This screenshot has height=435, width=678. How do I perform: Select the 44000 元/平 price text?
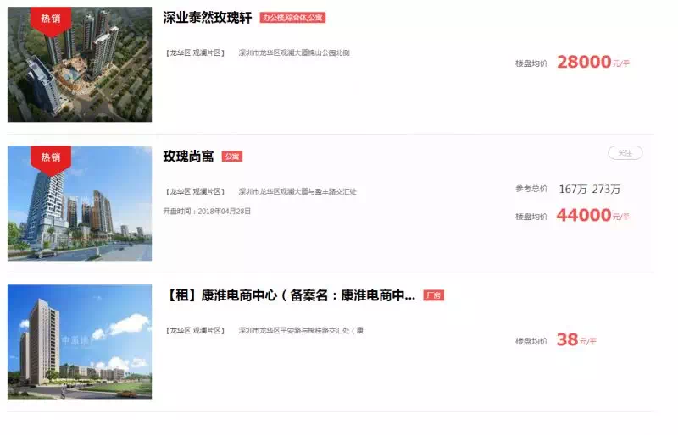pyautogui.click(x=593, y=215)
